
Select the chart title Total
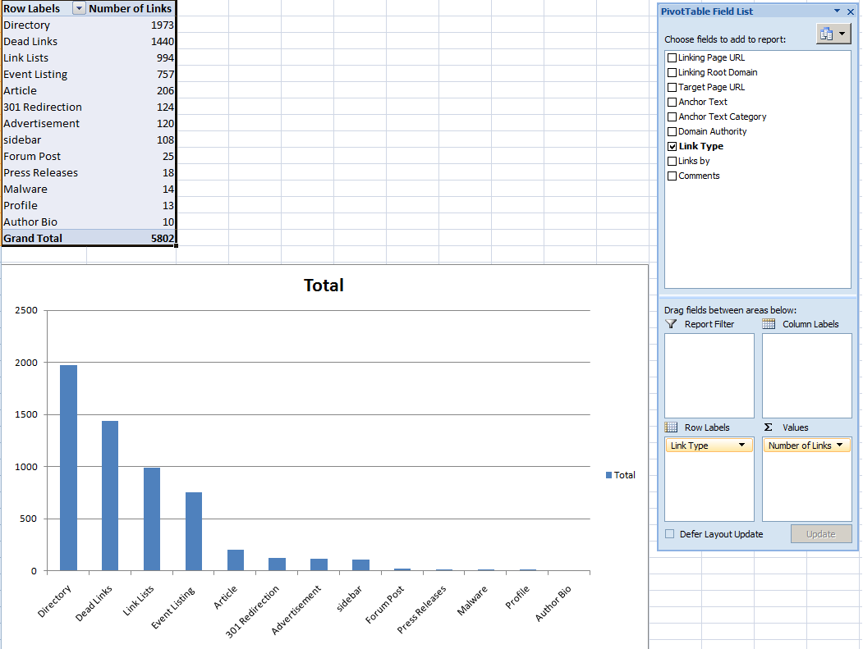point(324,286)
